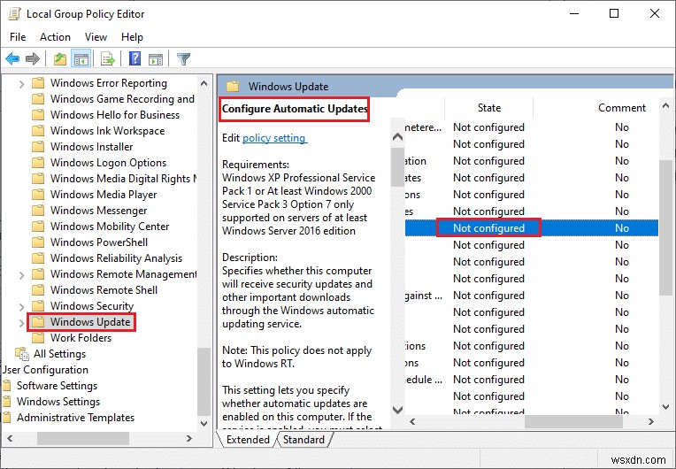Select the User Configuration node

tap(45, 370)
